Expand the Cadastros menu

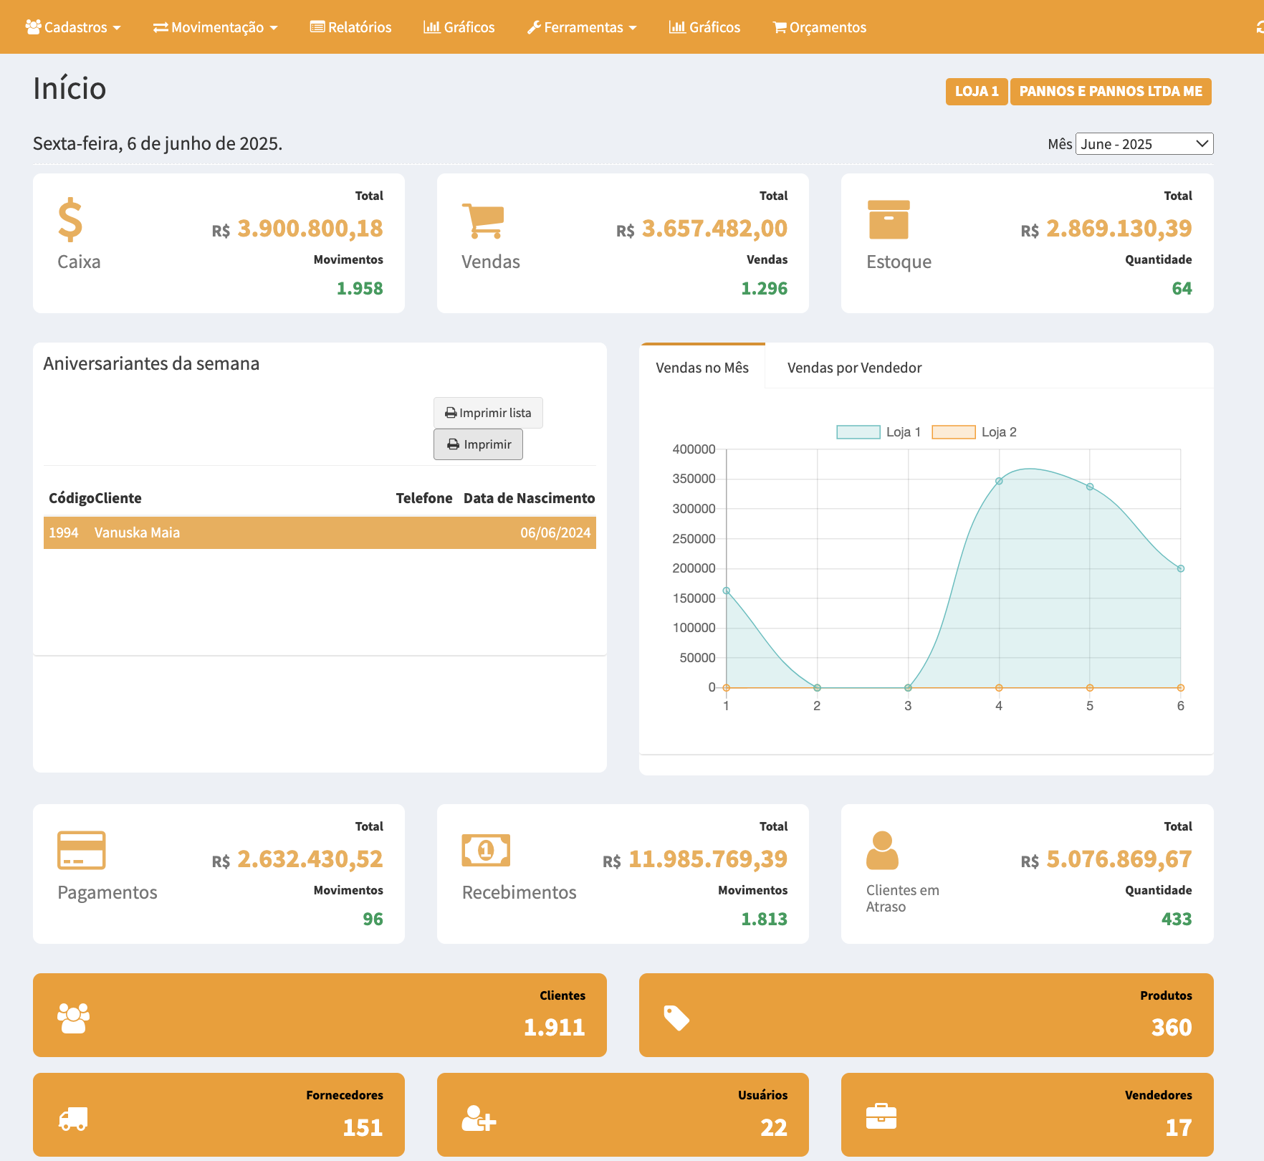point(73,27)
